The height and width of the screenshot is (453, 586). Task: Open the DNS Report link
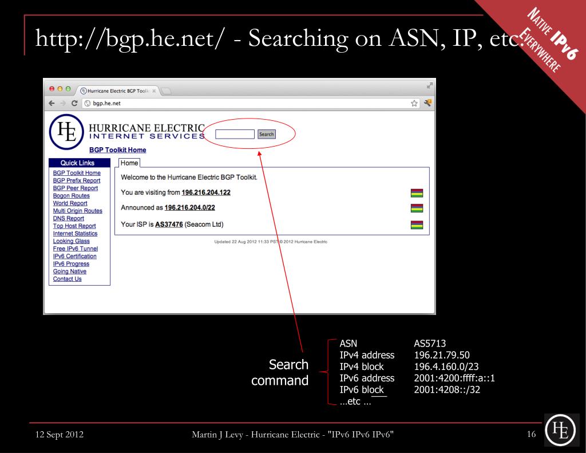coord(69,218)
